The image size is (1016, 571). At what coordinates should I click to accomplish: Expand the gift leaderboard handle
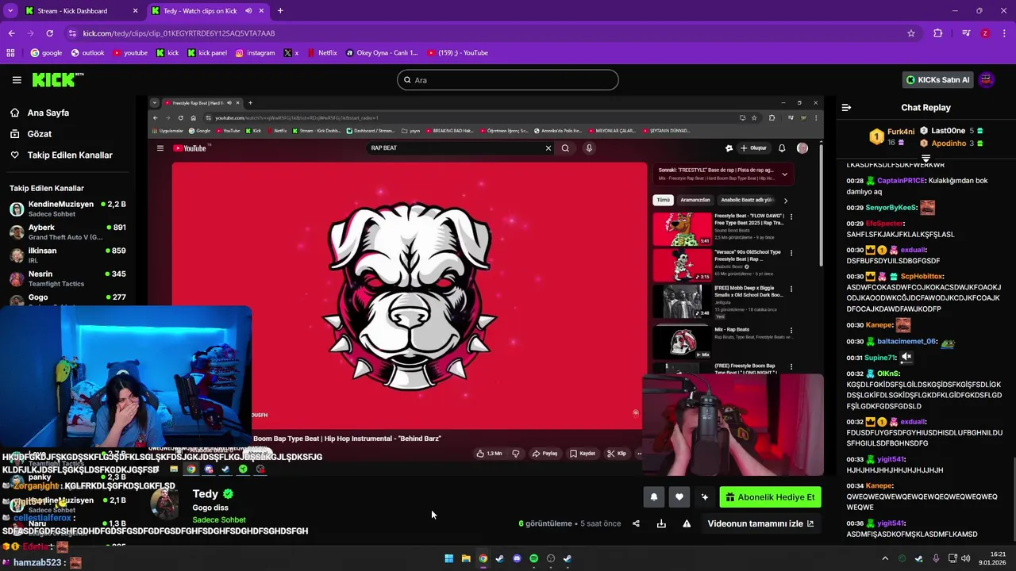click(x=926, y=159)
